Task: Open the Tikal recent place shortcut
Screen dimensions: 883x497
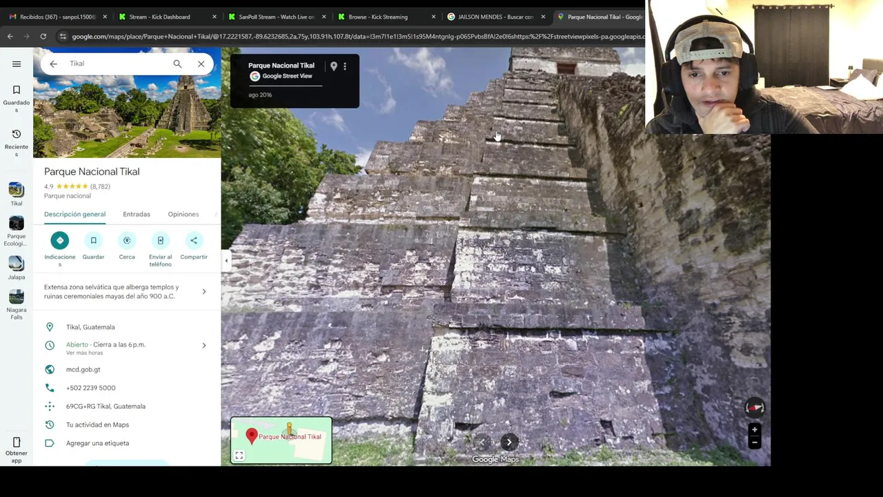Action: pyautogui.click(x=17, y=194)
